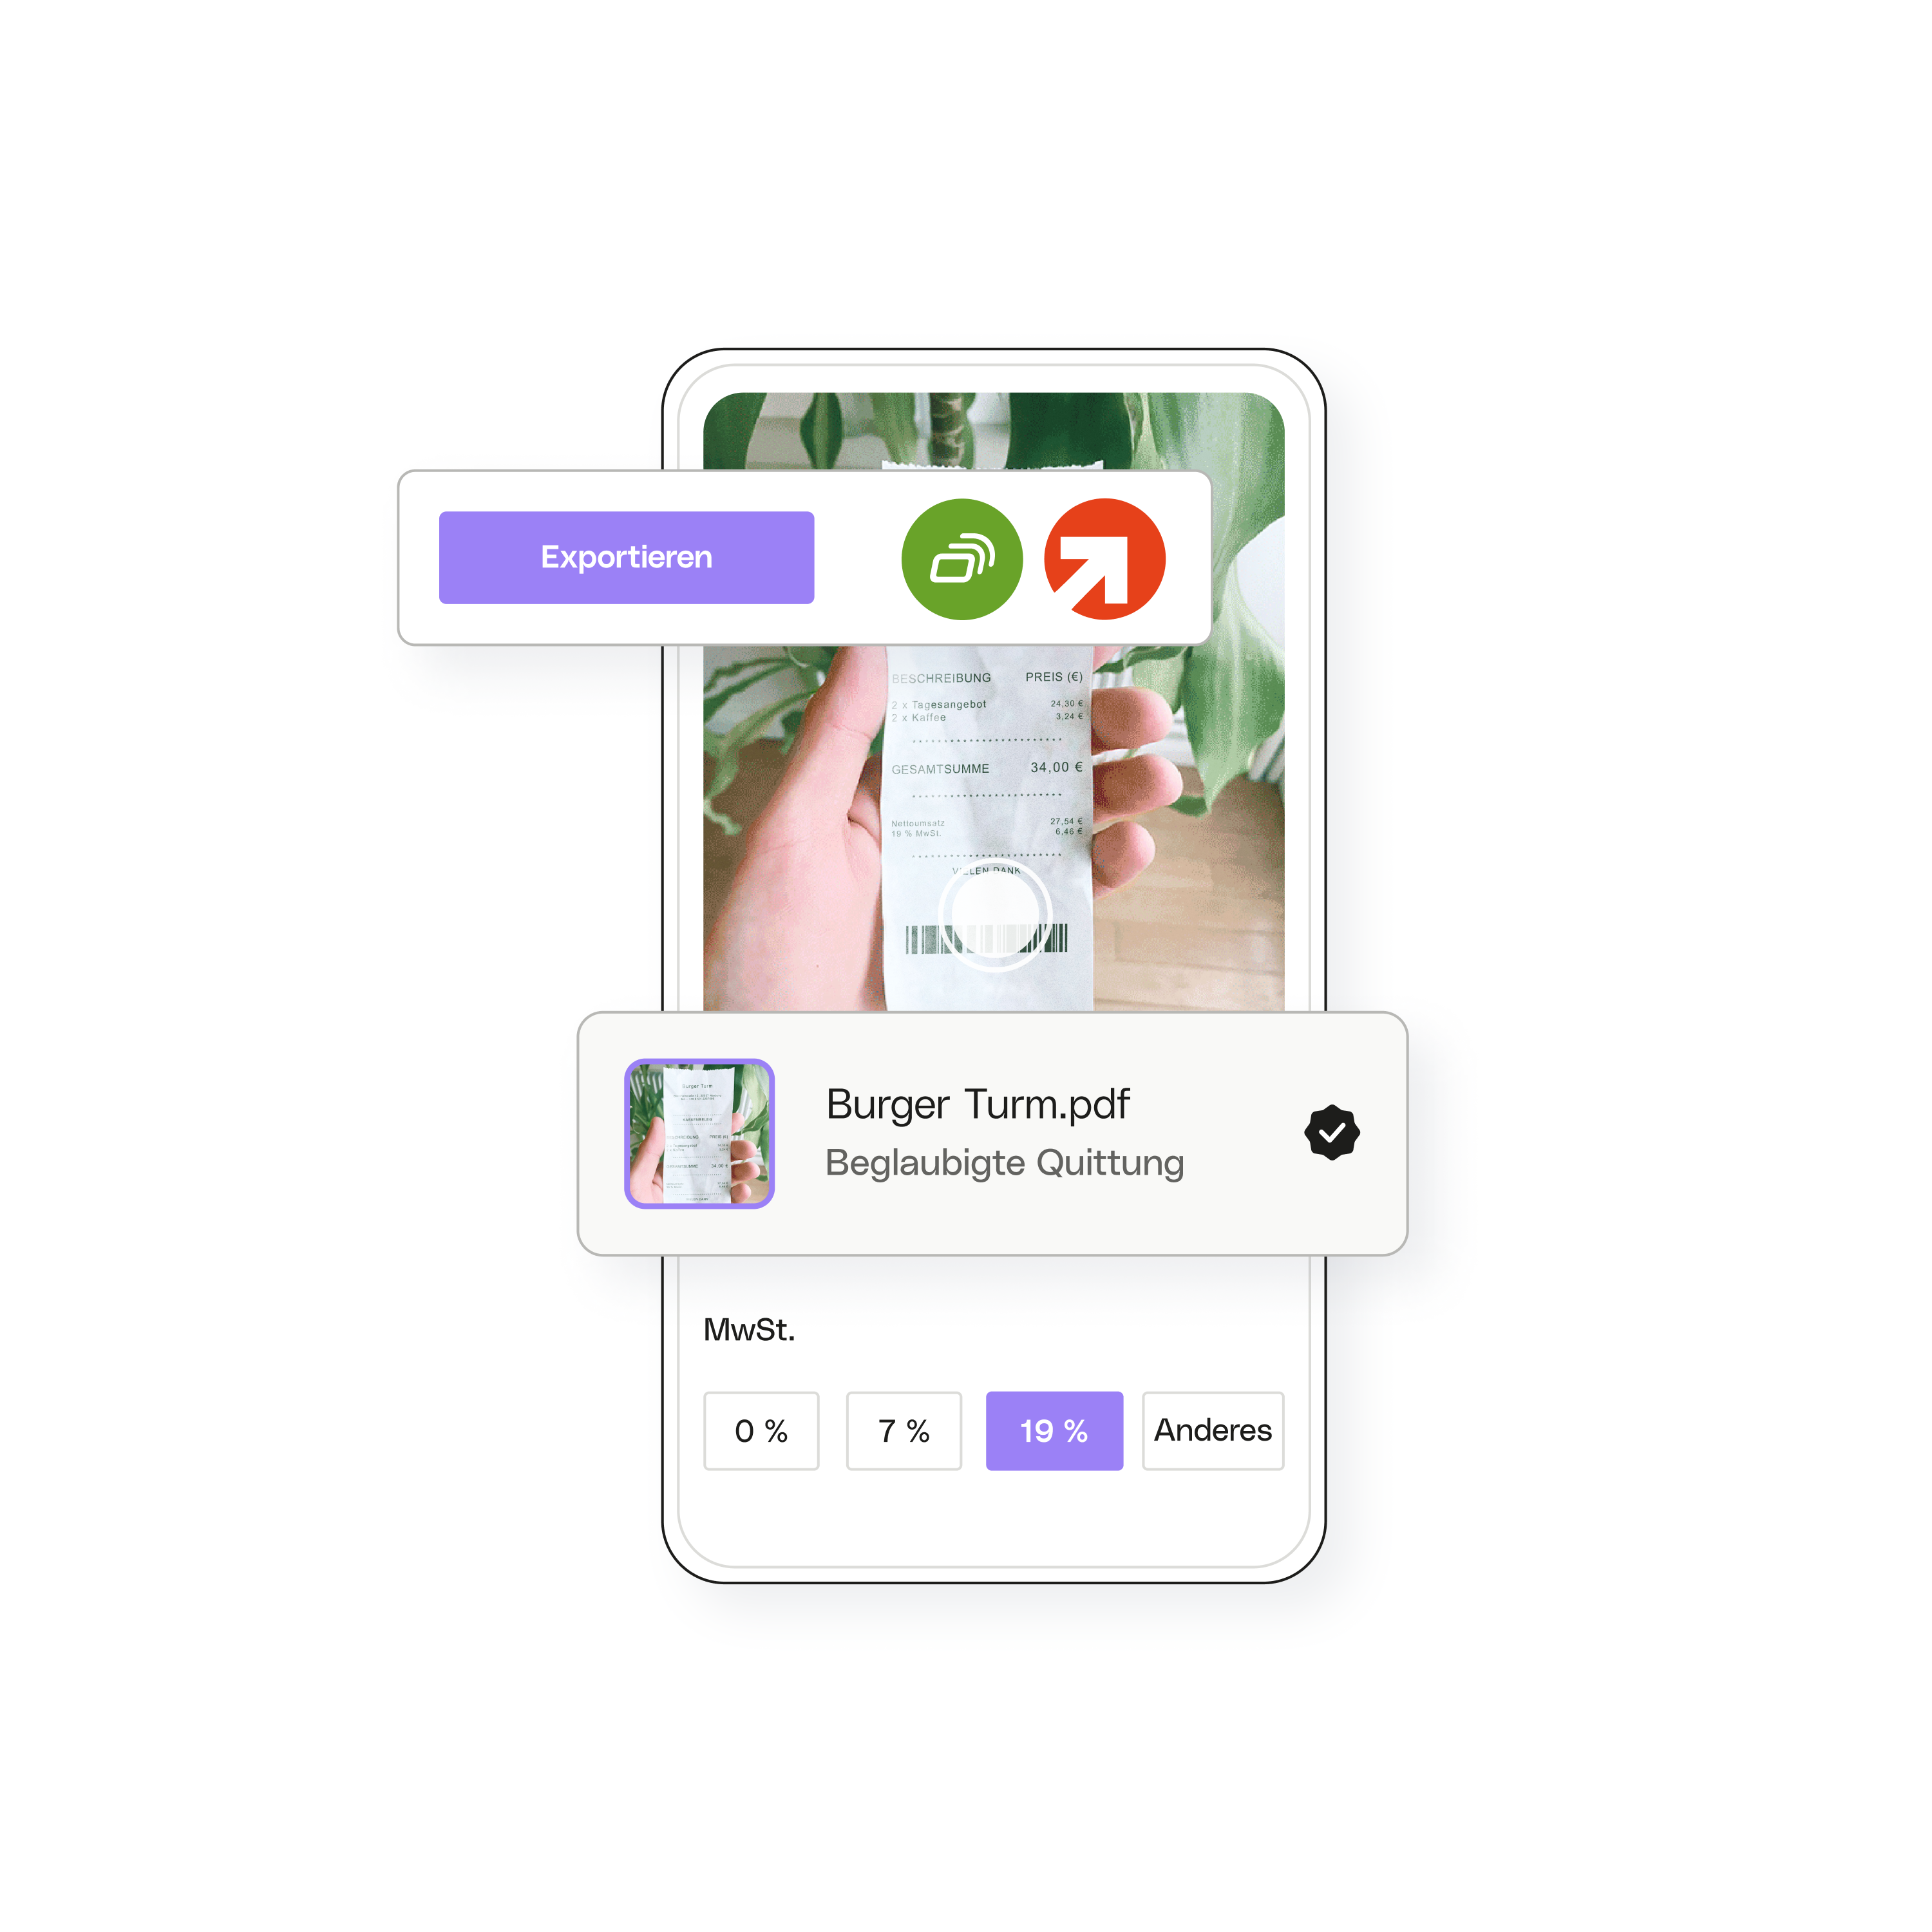1932x1932 pixels.
Task: Tap the Tagesangebot item line on receipt
Action: [938, 704]
